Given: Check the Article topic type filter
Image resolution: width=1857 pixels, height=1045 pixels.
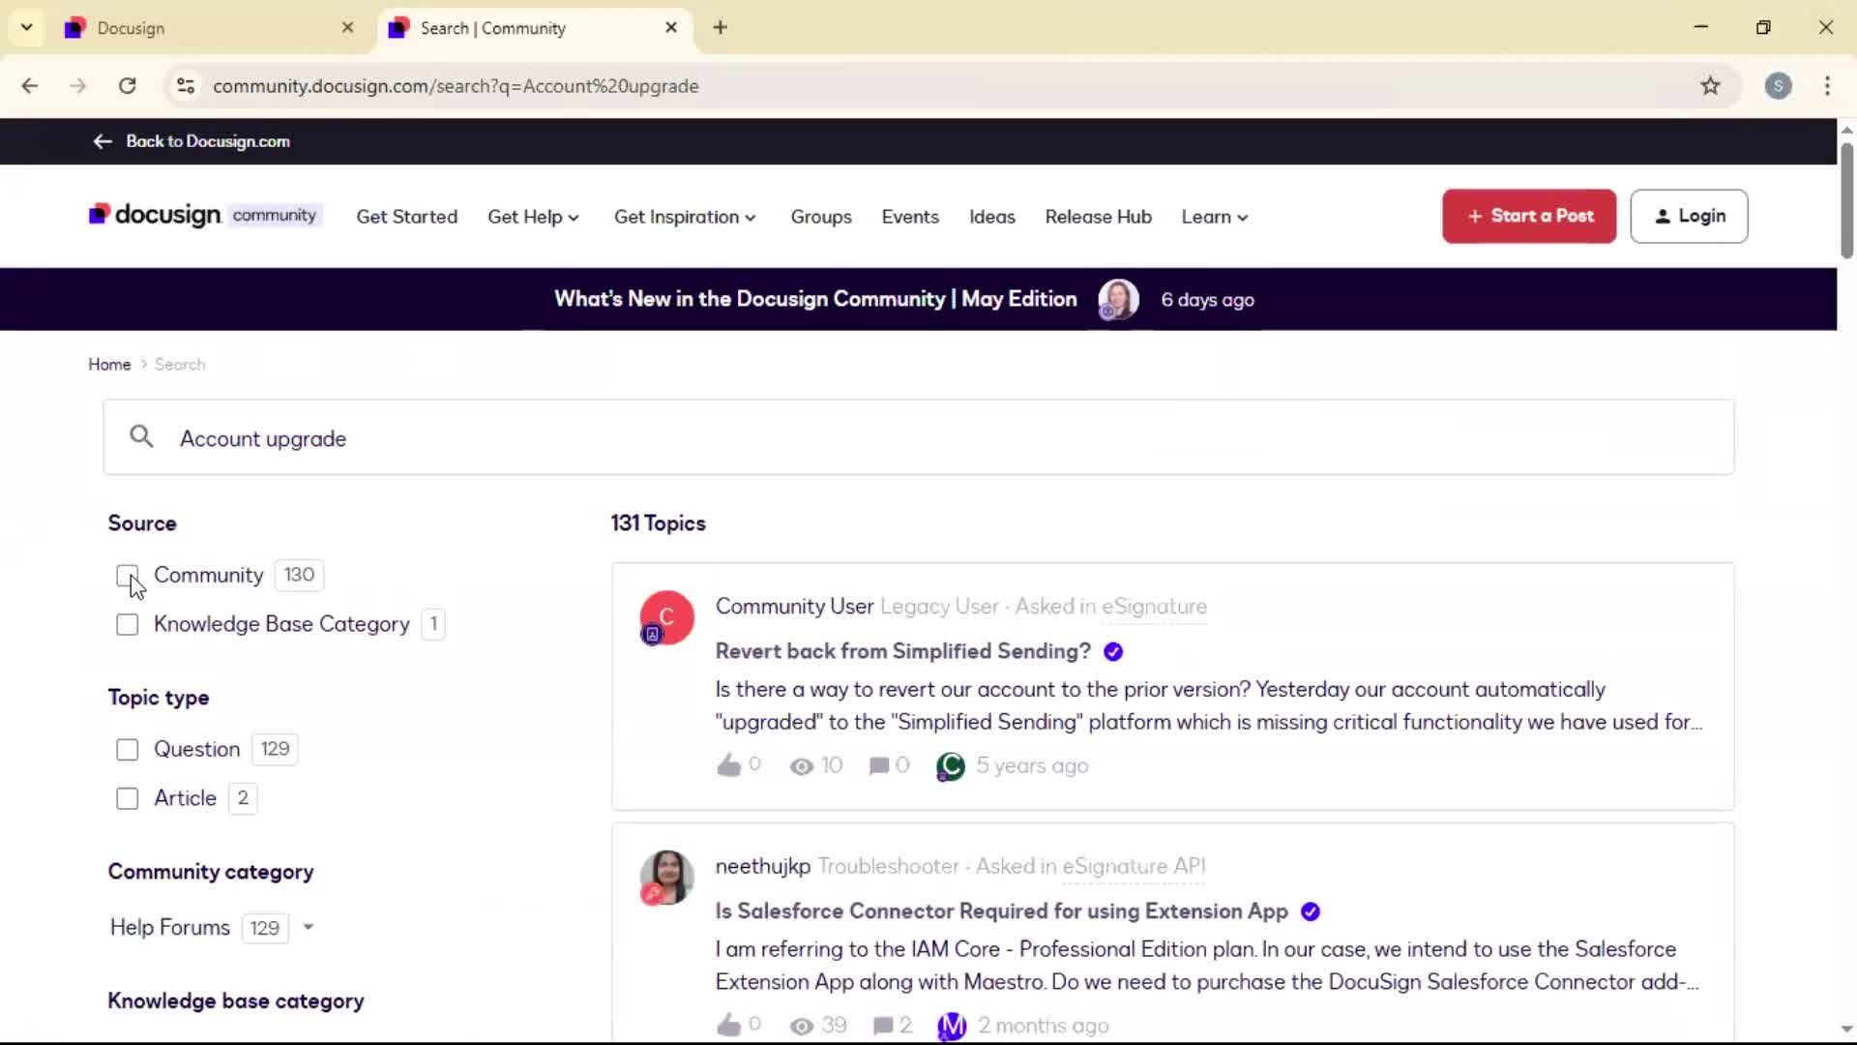Looking at the screenshot, I should pos(127,799).
